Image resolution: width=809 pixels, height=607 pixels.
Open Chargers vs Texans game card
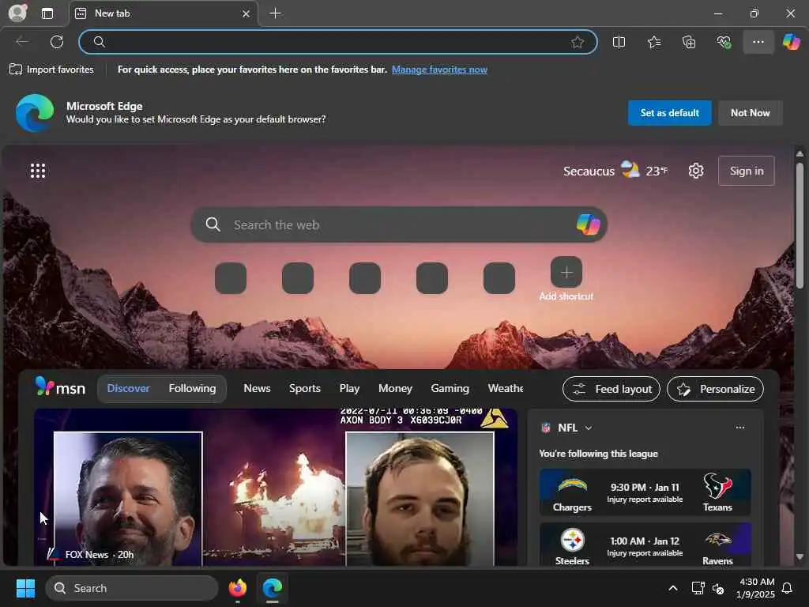pyautogui.click(x=645, y=492)
